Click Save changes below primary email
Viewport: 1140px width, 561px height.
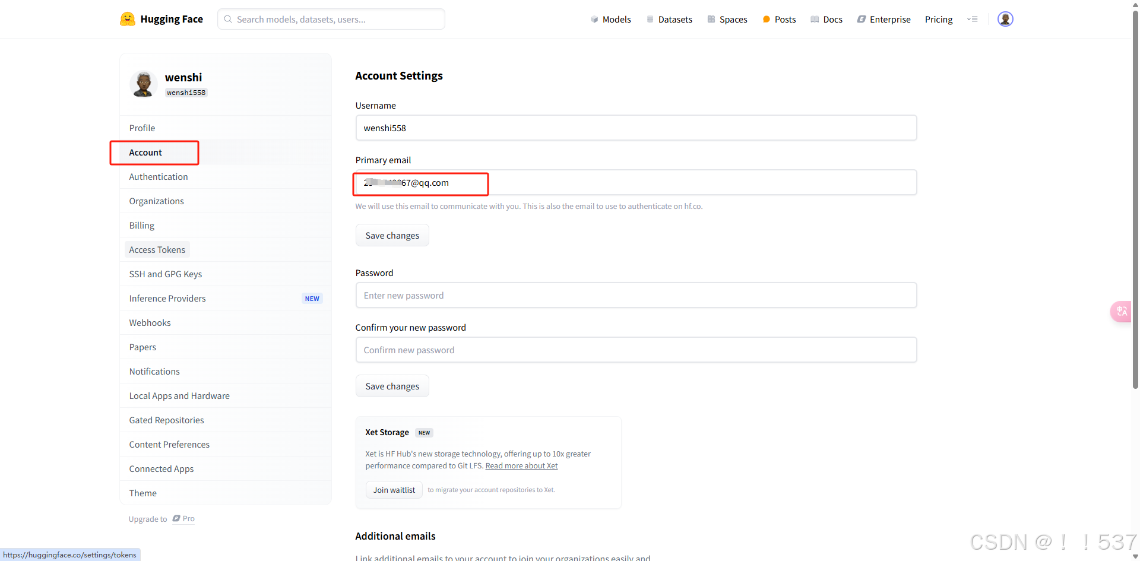[392, 236]
